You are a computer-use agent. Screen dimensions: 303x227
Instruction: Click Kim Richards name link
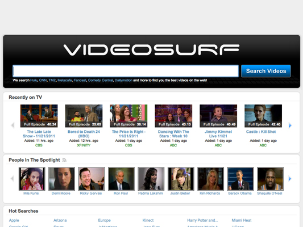pos(210,194)
